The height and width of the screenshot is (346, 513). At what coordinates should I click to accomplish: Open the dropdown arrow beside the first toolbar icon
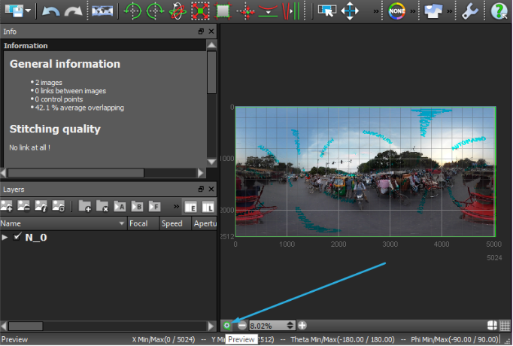[x=29, y=11]
